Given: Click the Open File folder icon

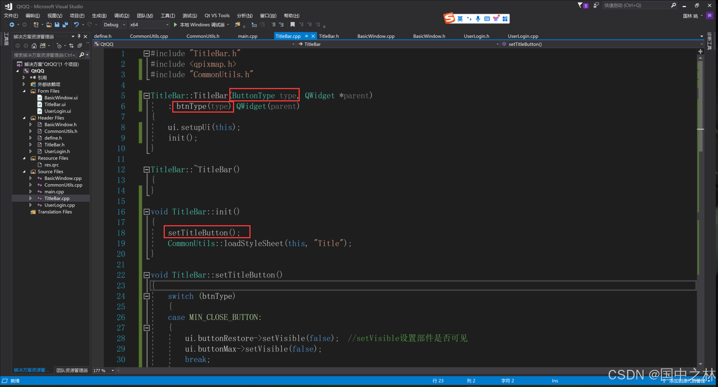Looking at the screenshot, I should click(x=49, y=25).
